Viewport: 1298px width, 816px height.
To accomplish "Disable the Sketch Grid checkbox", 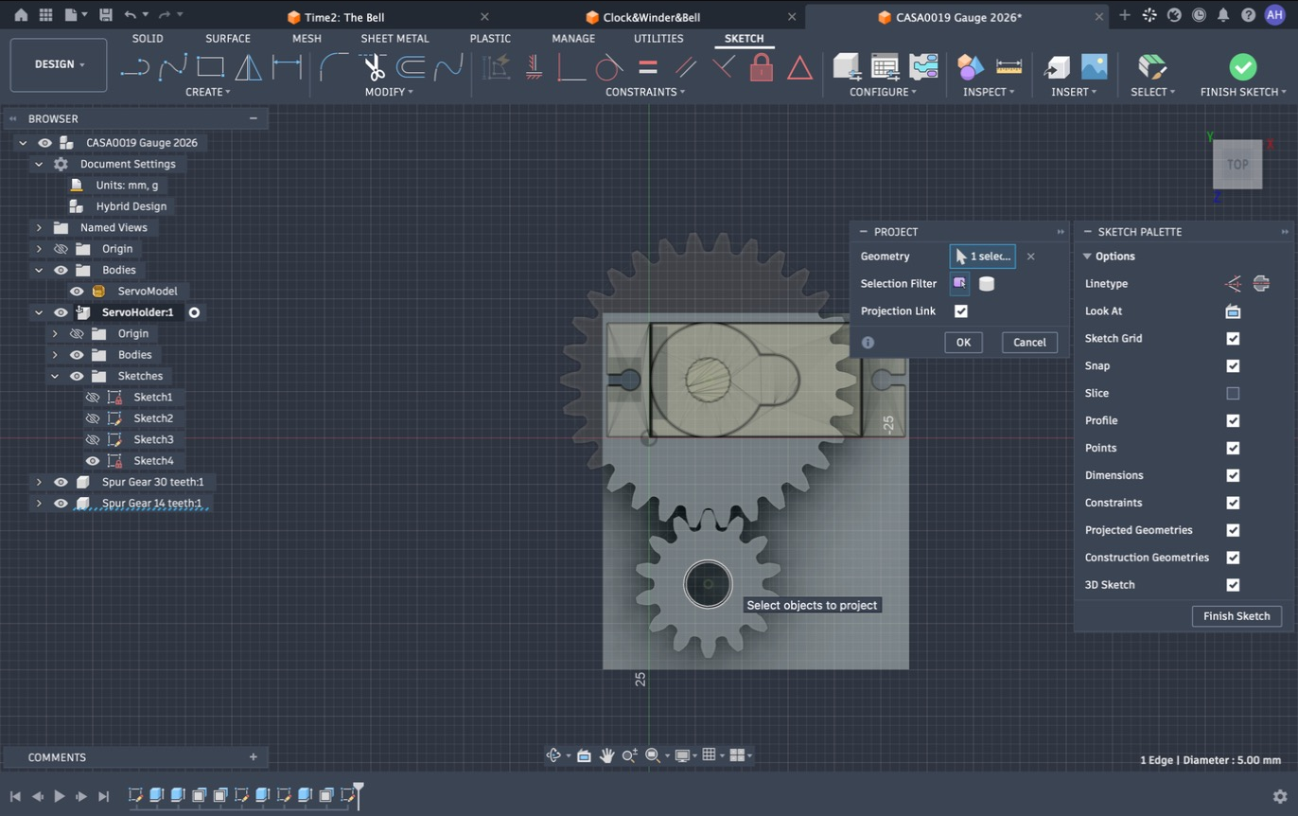I will (1233, 338).
